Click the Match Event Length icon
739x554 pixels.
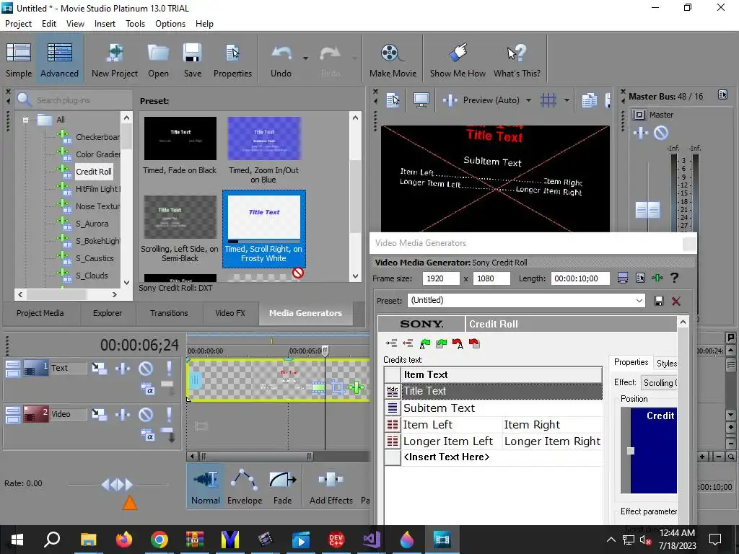pyautogui.click(x=623, y=278)
